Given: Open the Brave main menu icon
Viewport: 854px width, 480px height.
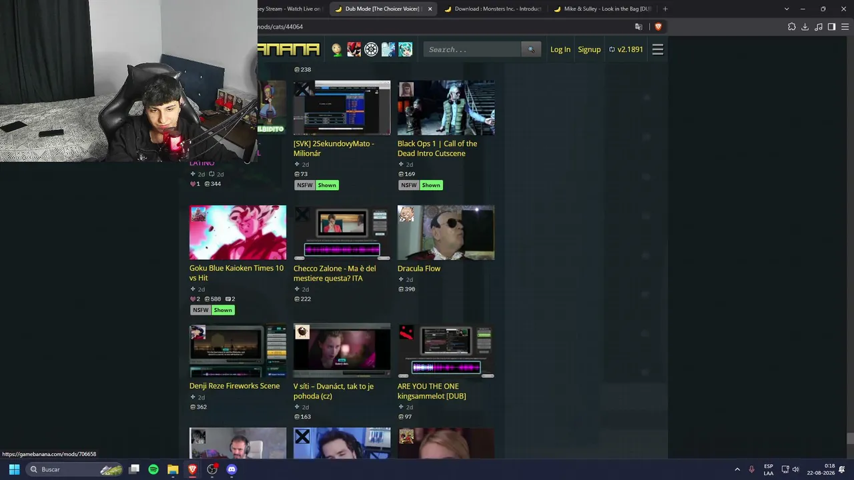Looking at the screenshot, I should click(x=845, y=27).
